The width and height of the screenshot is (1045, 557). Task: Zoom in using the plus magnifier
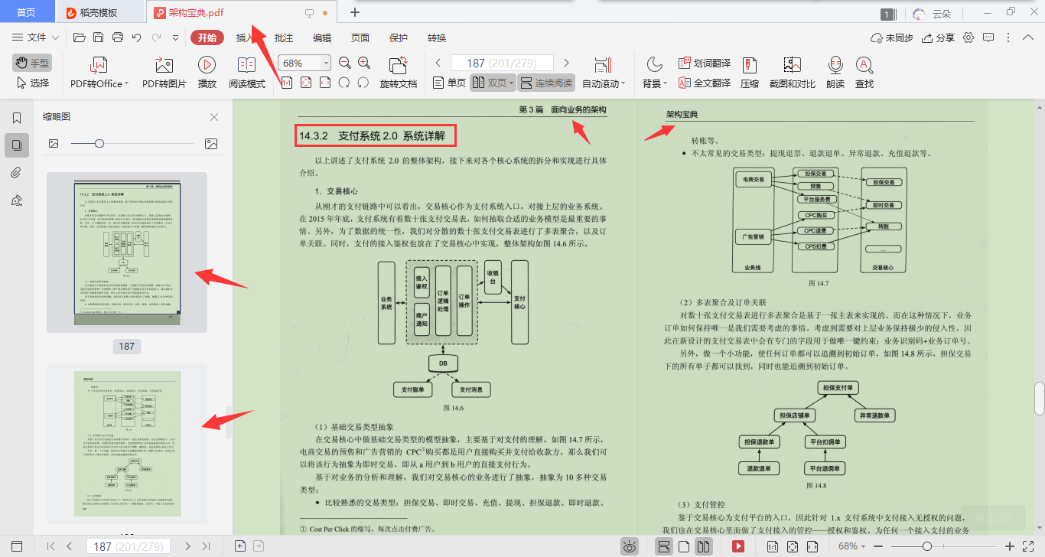click(x=364, y=63)
